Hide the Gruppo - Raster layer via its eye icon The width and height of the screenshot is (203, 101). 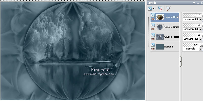pyautogui.click(x=153, y=39)
